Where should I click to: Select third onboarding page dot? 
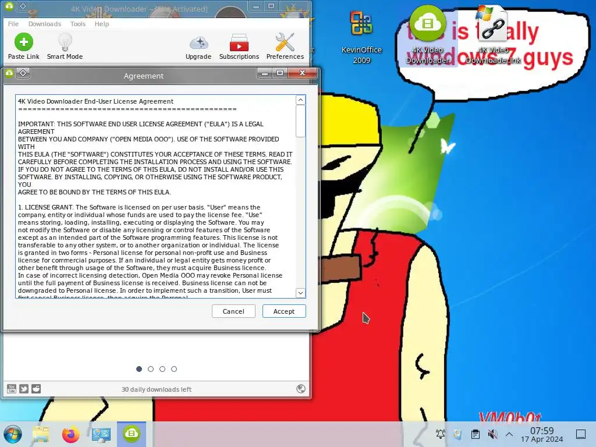(x=162, y=368)
